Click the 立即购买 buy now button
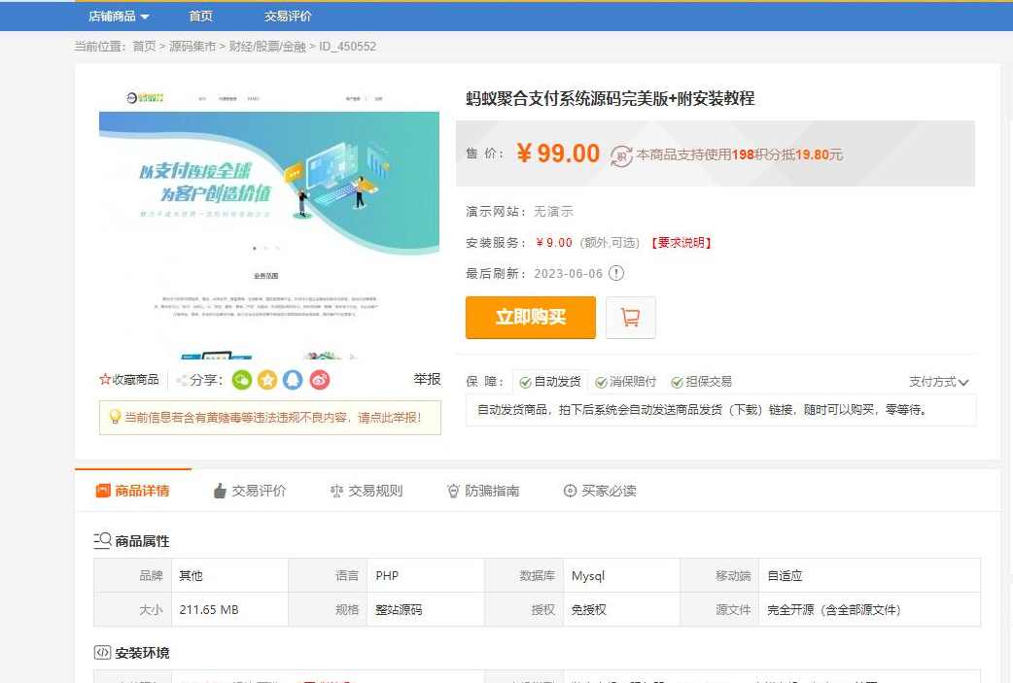 [530, 318]
